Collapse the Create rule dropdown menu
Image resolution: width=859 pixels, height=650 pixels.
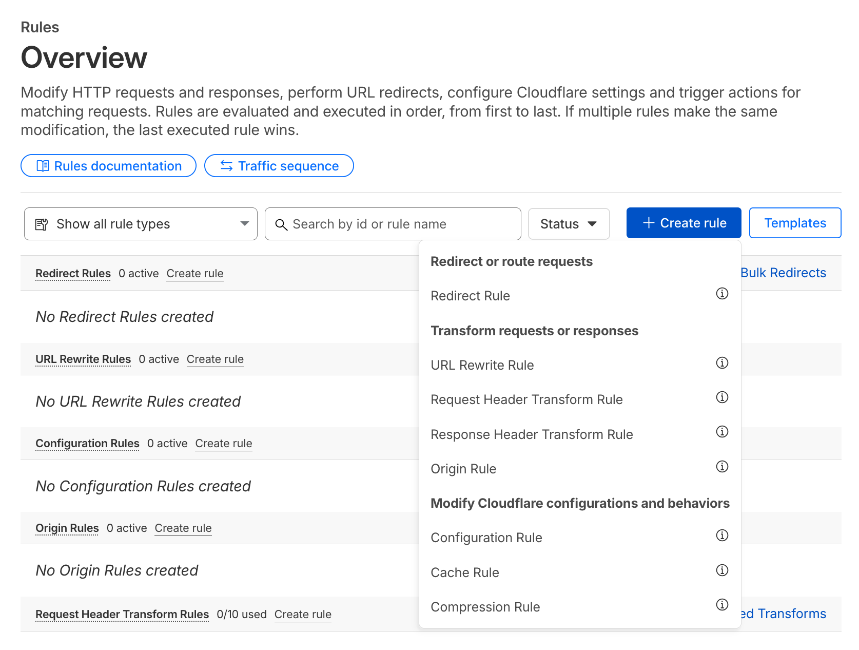pos(684,223)
